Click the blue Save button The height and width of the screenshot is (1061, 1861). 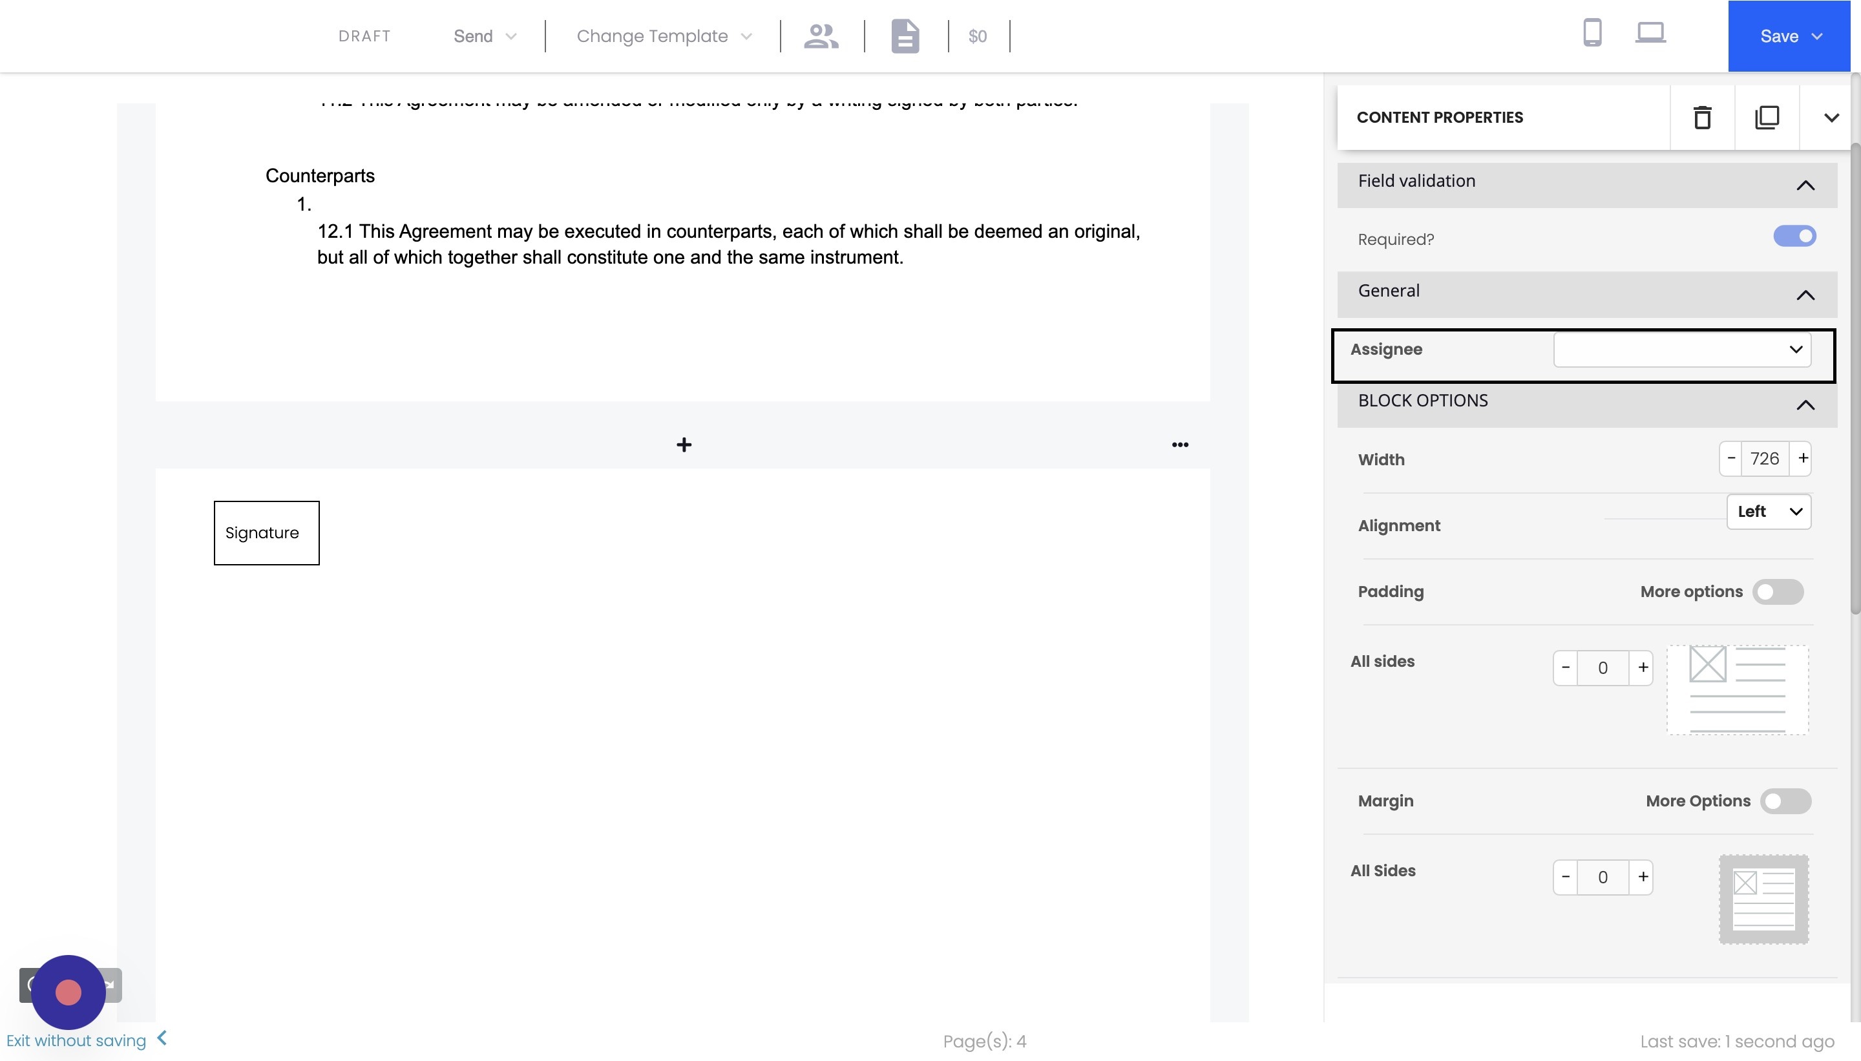[1789, 36]
